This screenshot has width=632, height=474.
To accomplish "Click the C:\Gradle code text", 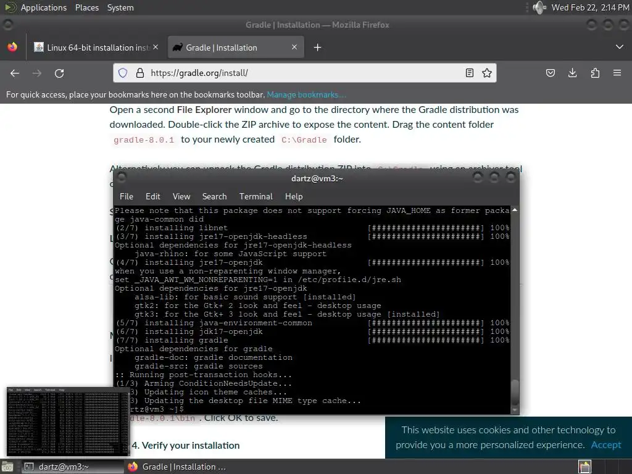I will pyautogui.click(x=304, y=140).
